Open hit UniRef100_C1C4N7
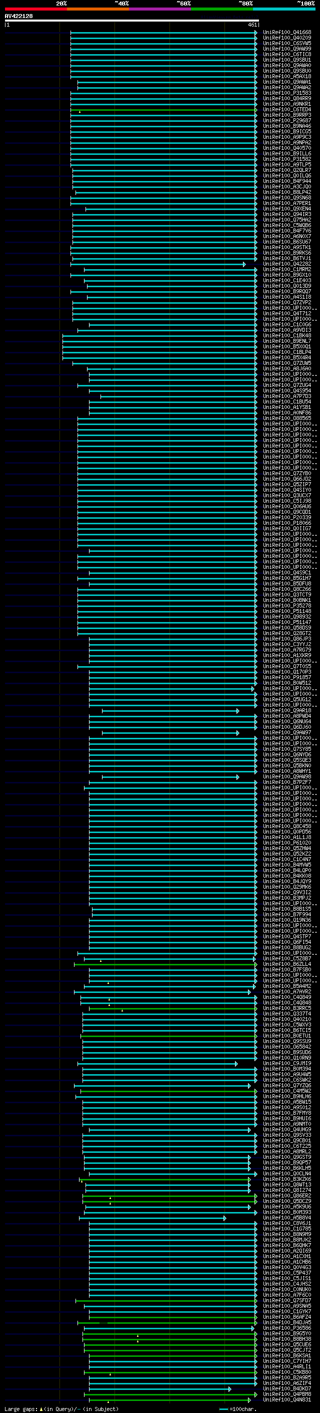 pos(287,859)
